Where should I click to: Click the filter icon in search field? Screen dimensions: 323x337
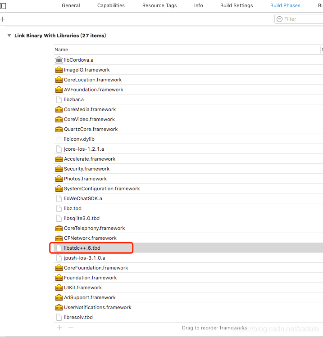[279, 19]
